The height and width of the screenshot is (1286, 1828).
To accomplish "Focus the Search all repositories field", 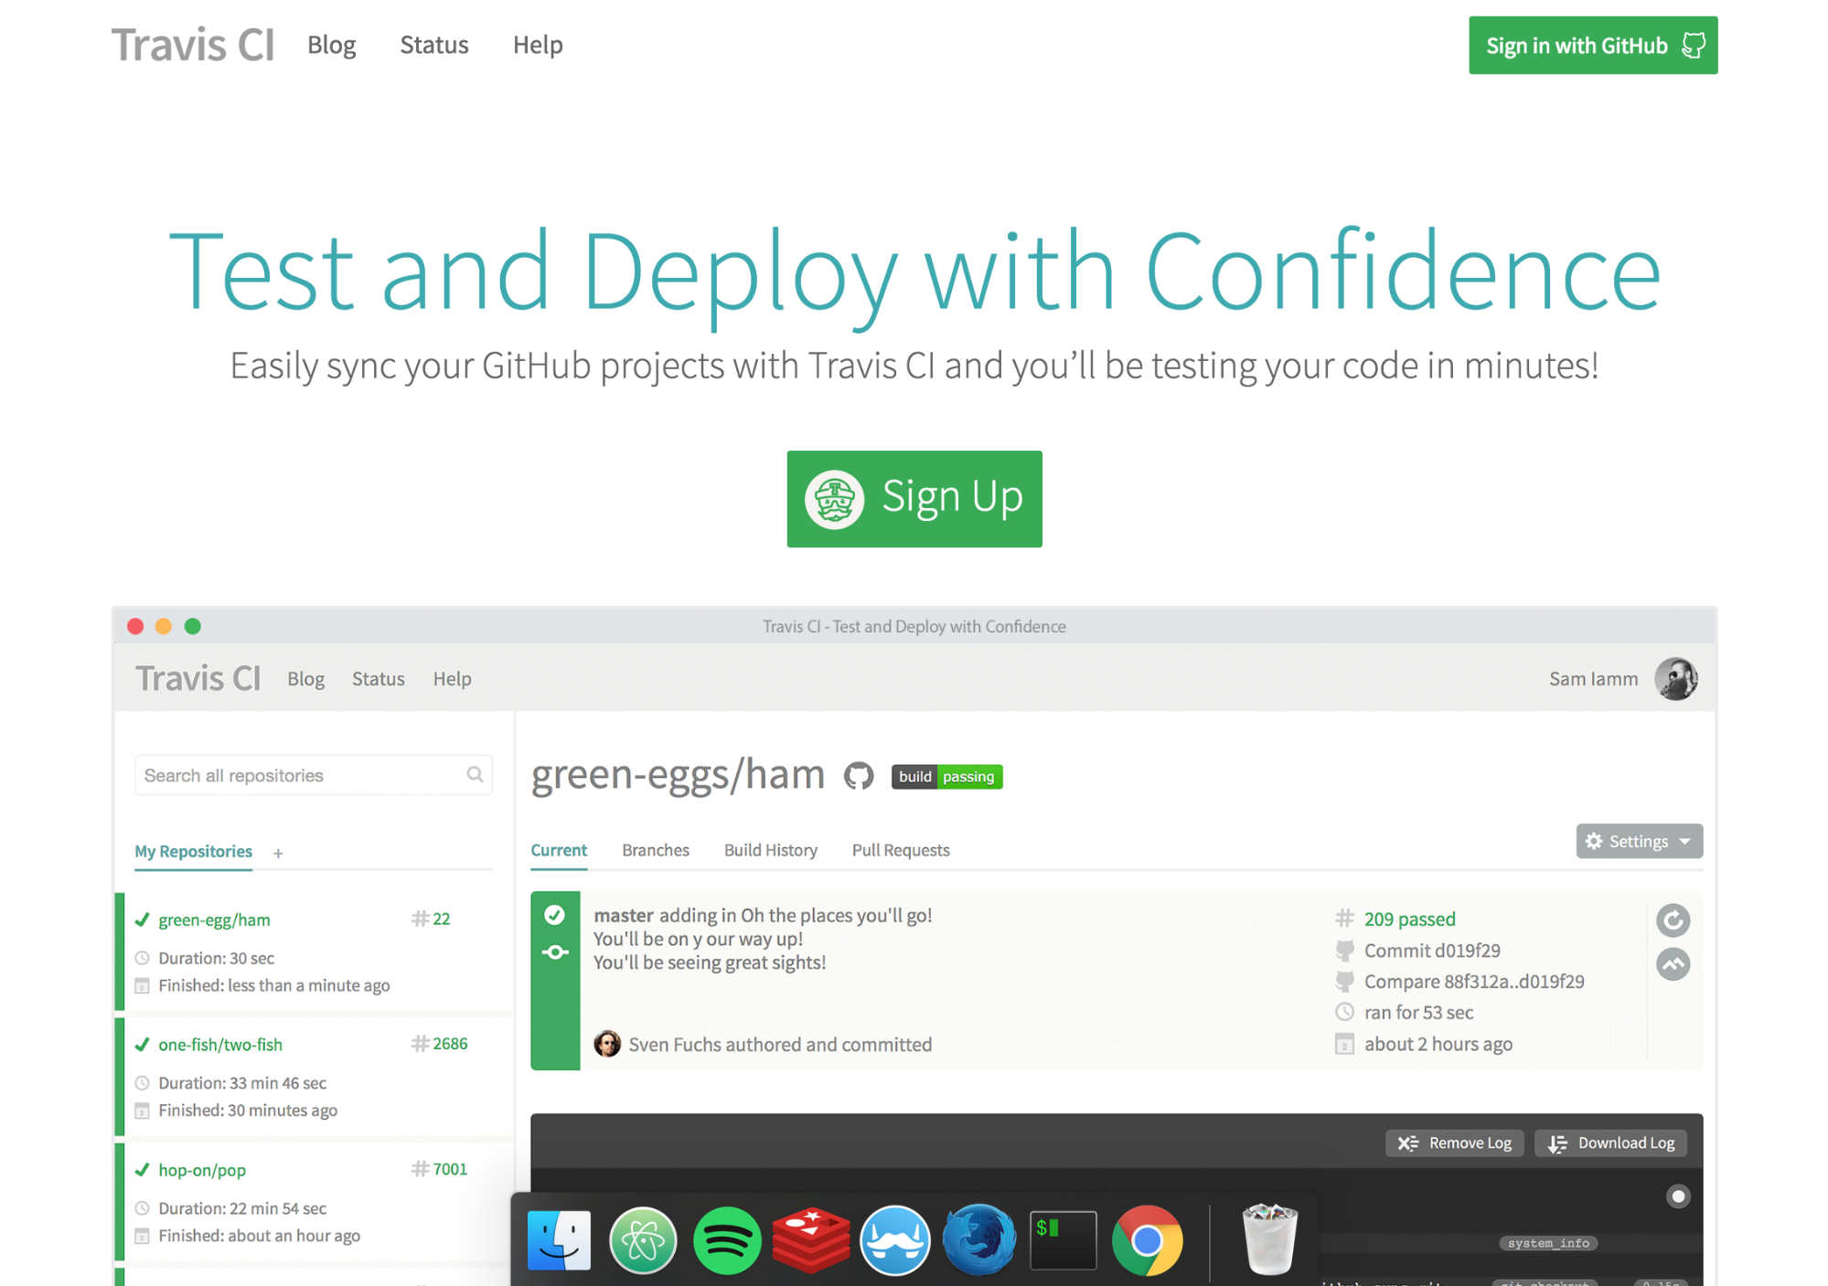I will [302, 775].
